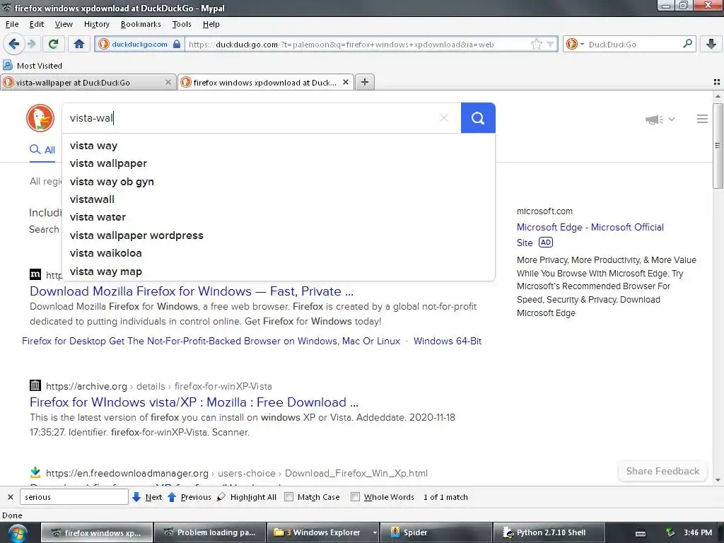Open the search engine selector dropdown
Viewport: 724px width, 543px height.
point(575,45)
